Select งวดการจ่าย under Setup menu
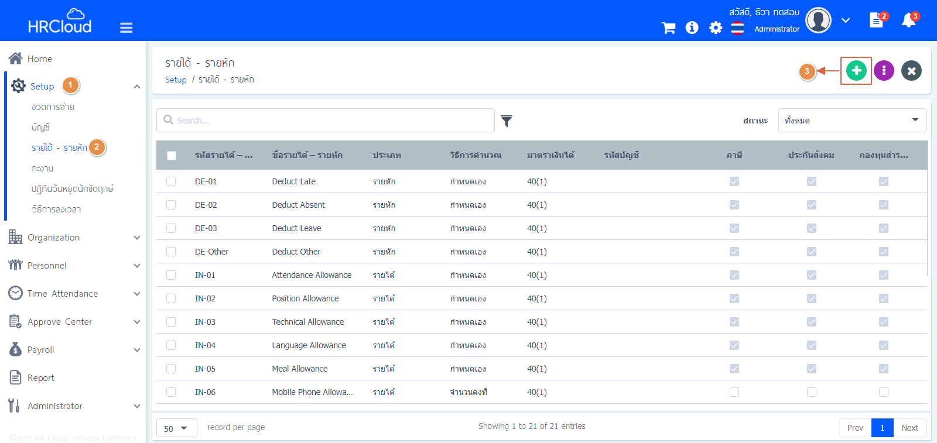 (53, 107)
